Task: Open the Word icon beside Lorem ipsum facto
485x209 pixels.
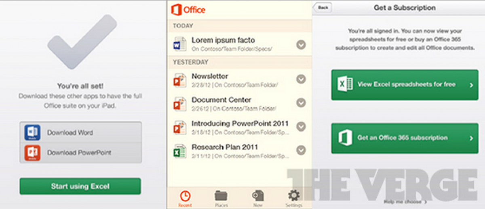Action: click(x=179, y=44)
